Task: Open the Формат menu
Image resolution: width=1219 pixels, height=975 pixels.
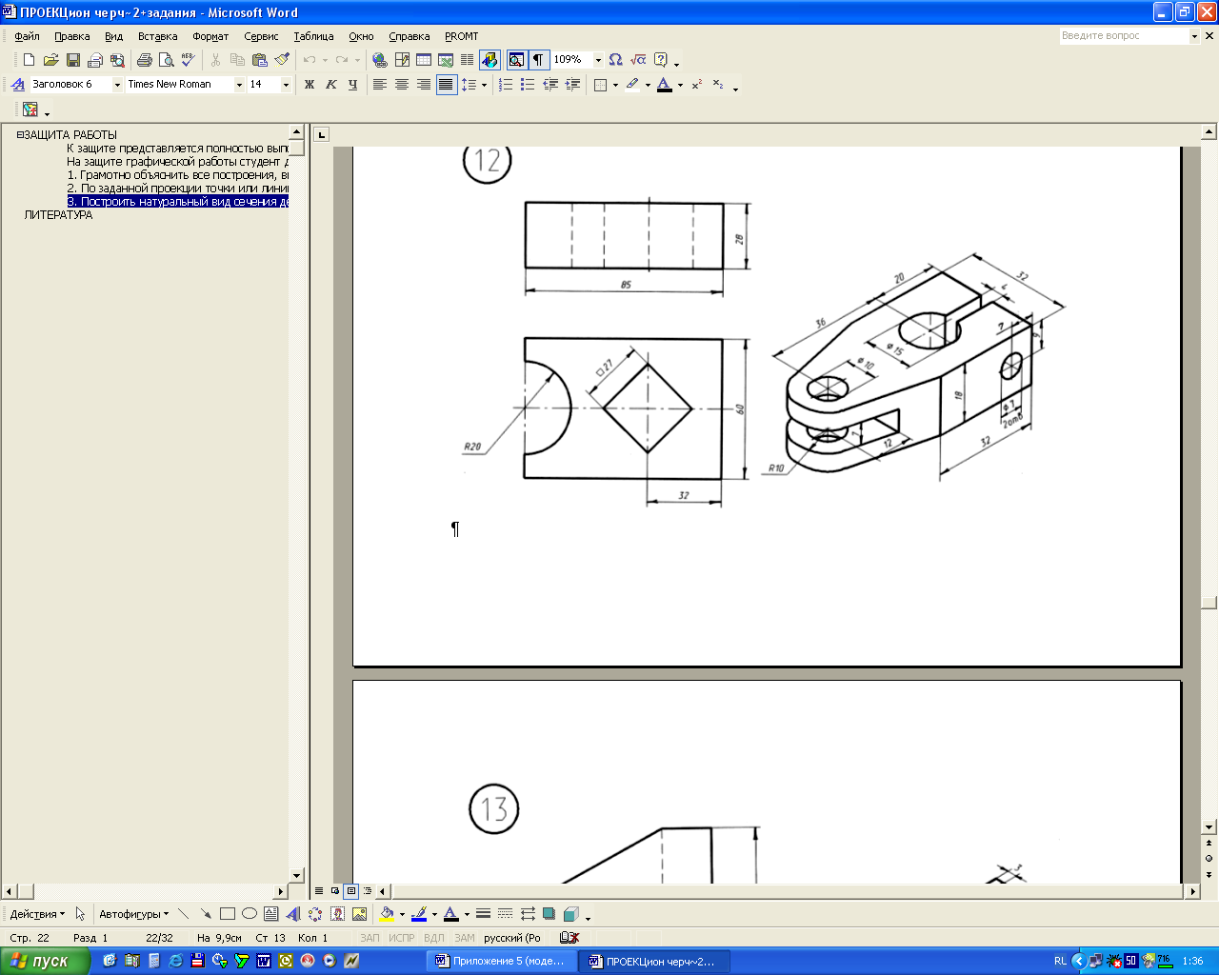Action: (x=210, y=36)
